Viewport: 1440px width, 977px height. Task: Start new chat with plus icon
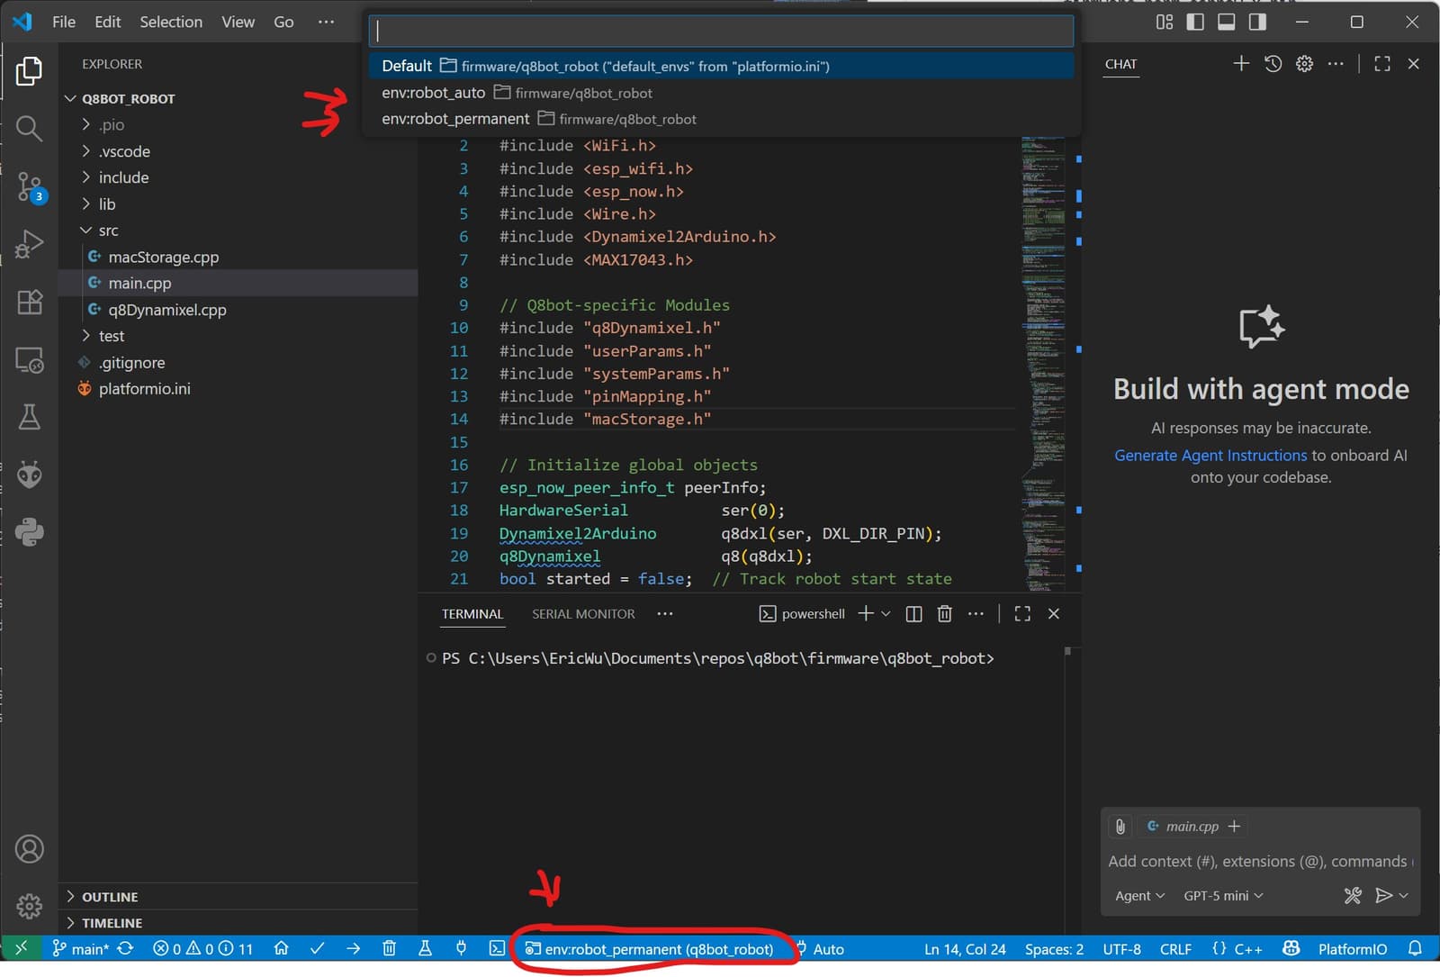(x=1241, y=63)
